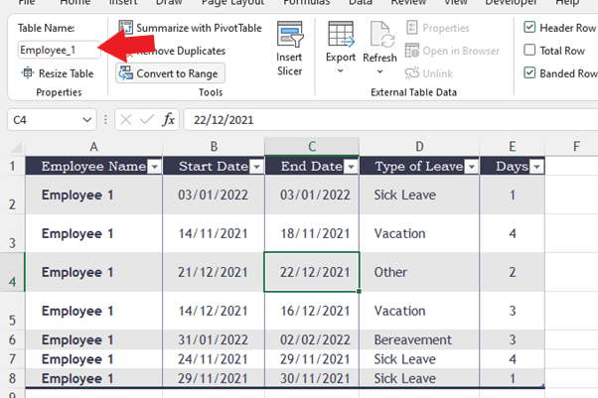Click cell with start date 14/12/2021
The width and height of the screenshot is (598, 398).
[x=214, y=311]
